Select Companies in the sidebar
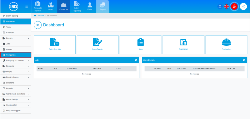 [x=16, y=55]
